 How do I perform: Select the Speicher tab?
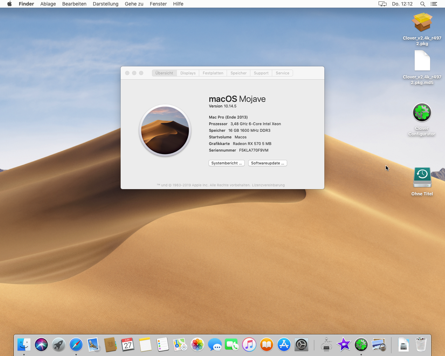tap(238, 73)
